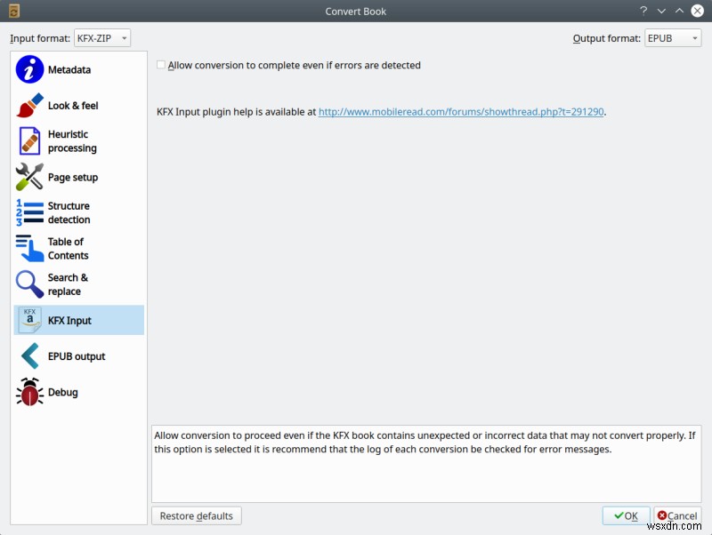The image size is (712, 535).
Task: Click the Page setup wrench icon
Action: click(29, 177)
